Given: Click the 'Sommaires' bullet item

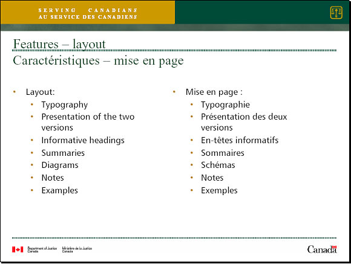Looking at the screenshot, I should point(223,153).
